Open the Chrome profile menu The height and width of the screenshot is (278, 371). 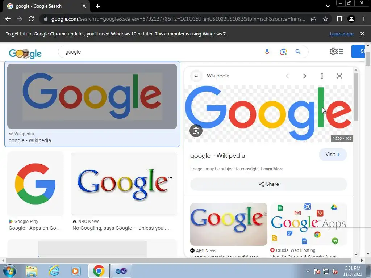351,19
